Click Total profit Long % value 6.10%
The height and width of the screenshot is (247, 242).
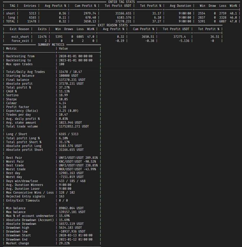tap(63, 138)
